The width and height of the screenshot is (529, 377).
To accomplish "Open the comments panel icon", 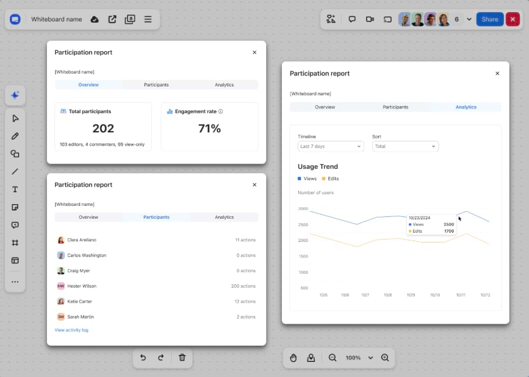I will [x=352, y=19].
